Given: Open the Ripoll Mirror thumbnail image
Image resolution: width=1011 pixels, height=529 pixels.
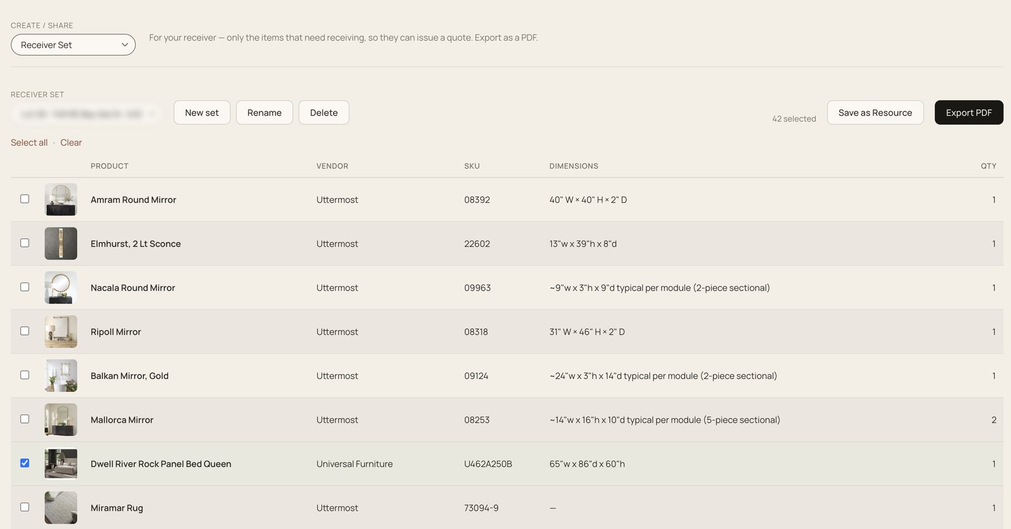Looking at the screenshot, I should [61, 332].
